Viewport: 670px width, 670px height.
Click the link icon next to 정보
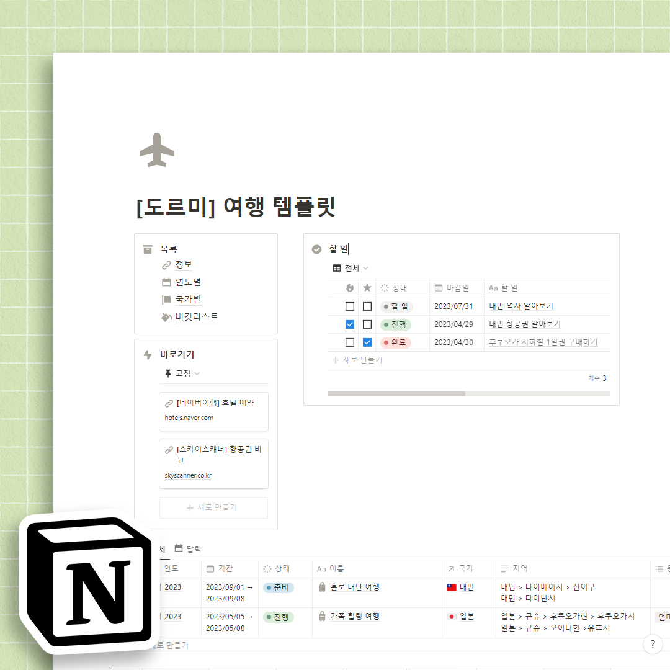pyautogui.click(x=166, y=266)
